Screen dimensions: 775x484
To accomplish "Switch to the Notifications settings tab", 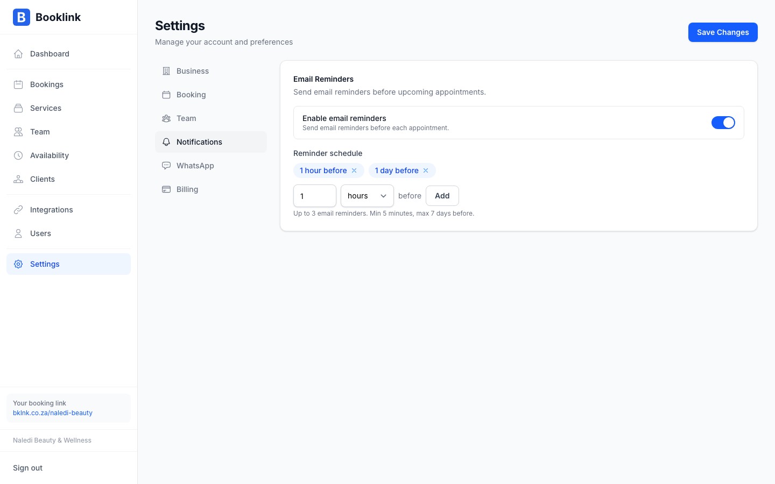I will click(199, 142).
